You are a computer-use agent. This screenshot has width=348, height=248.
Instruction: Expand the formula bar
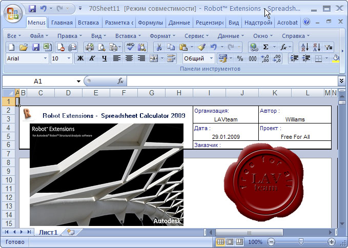pos(342,81)
